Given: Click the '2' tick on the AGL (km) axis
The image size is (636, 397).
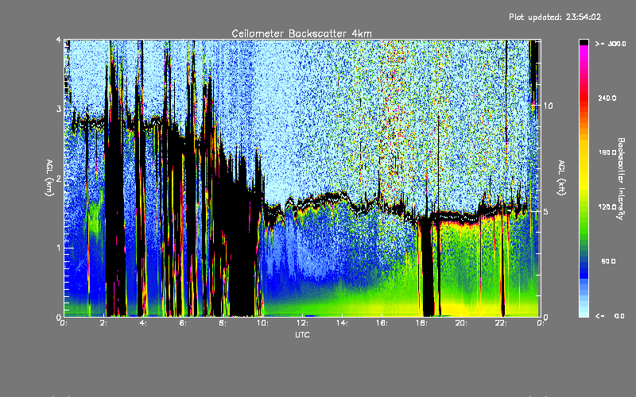Looking at the screenshot, I should (59, 179).
